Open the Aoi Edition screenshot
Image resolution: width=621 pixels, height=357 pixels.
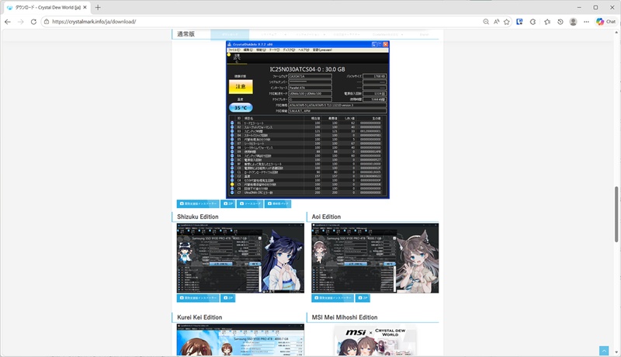pyautogui.click(x=375, y=258)
